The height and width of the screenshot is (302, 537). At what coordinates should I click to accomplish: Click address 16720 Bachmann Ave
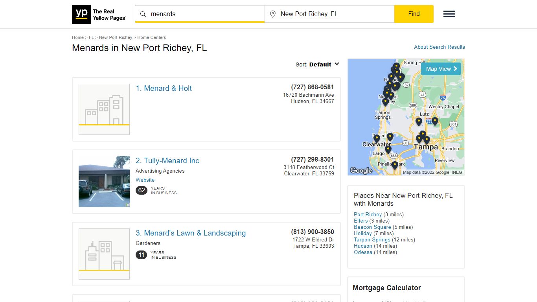click(309, 95)
